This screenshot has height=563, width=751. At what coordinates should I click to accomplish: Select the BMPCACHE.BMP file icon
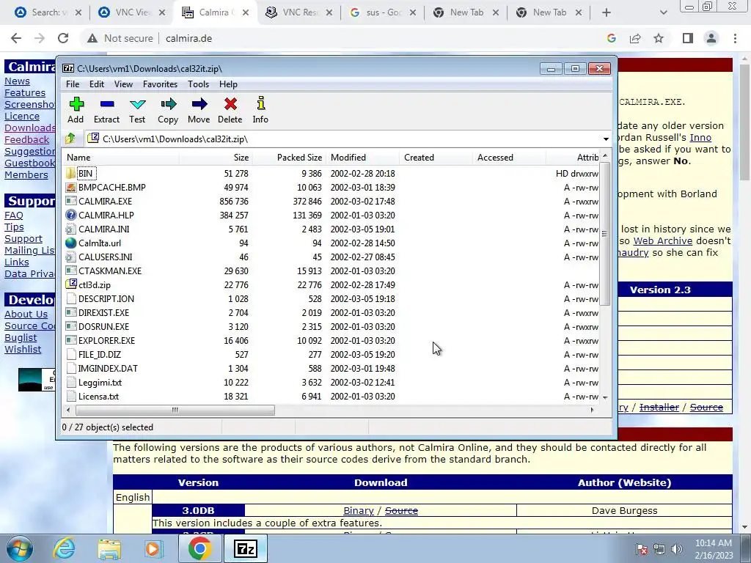point(71,187)
